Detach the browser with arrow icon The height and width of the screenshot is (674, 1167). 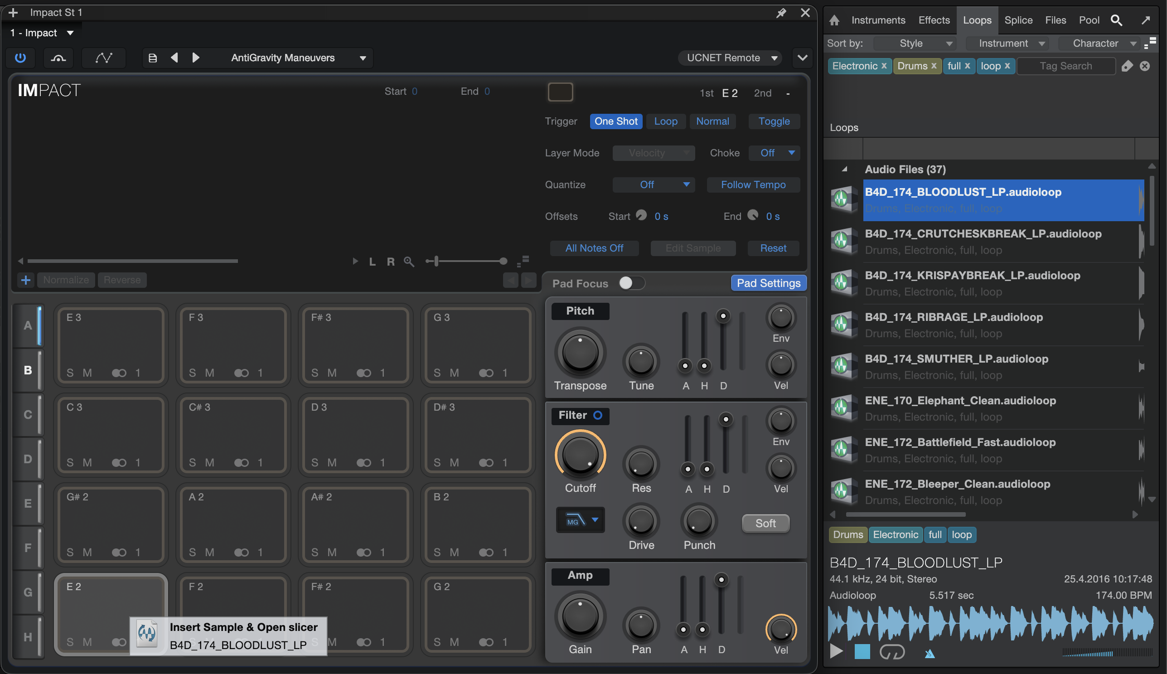tap(1146, 20)
